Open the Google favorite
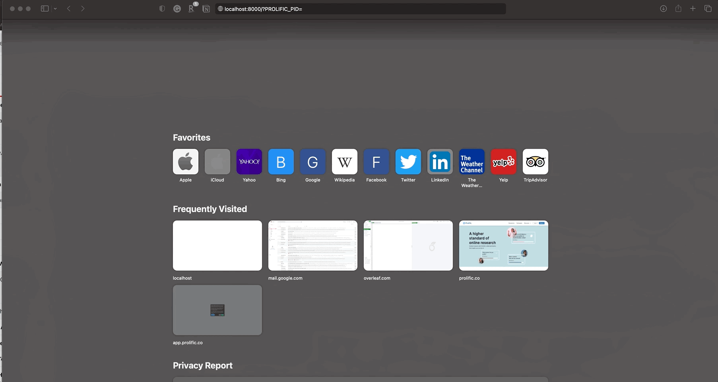 pos(313,162)
